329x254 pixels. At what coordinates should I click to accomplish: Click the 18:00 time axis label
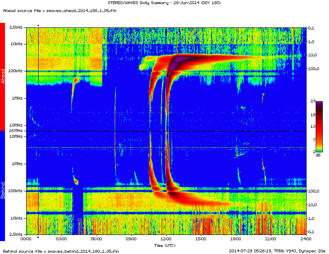tap(236, 239)
